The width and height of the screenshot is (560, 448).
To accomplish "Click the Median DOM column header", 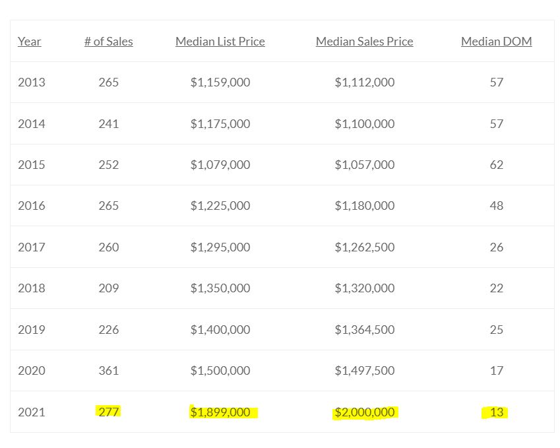I will pyautogui.click(x=497, y=42).
